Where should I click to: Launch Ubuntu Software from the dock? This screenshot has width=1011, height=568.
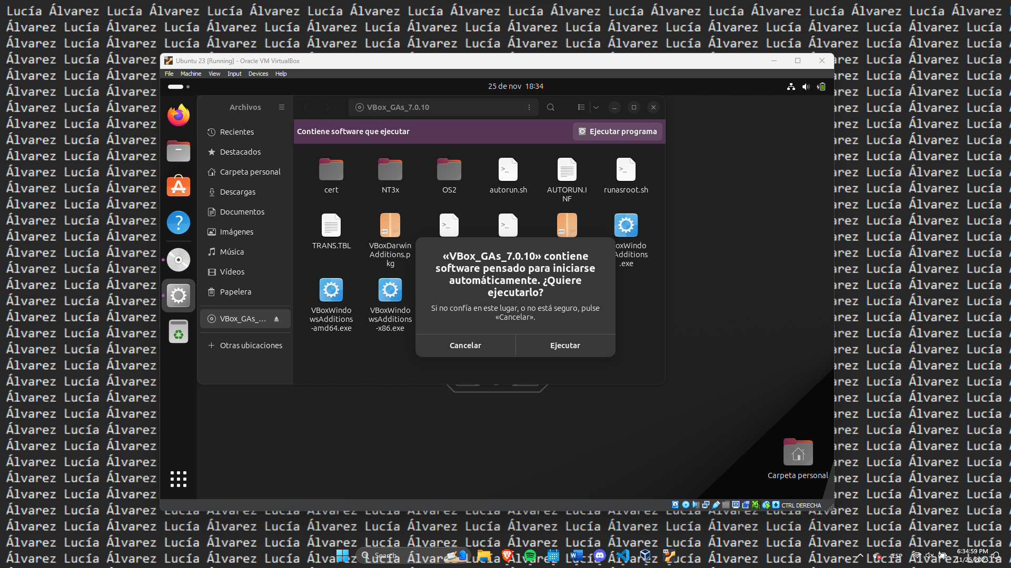179,187
